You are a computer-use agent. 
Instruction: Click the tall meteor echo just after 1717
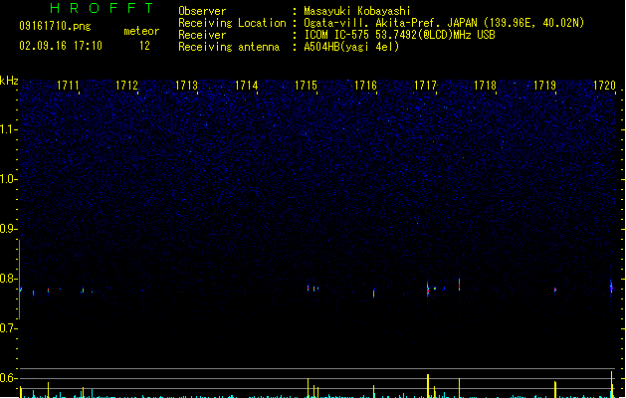[x=459, y=283]
